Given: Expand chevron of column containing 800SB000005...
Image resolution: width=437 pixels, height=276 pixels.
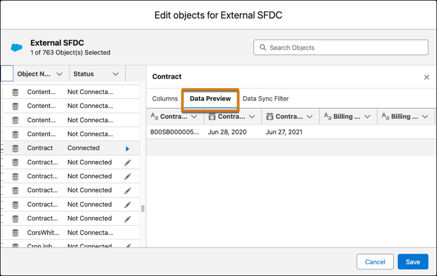Looking at the screenshot, I should [x=194, y=117].
